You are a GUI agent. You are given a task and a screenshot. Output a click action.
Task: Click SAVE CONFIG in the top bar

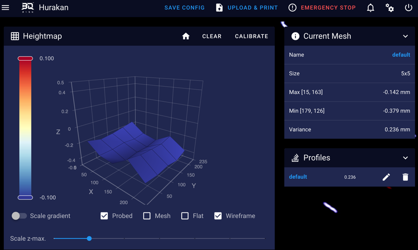click(x=184, y=8)
